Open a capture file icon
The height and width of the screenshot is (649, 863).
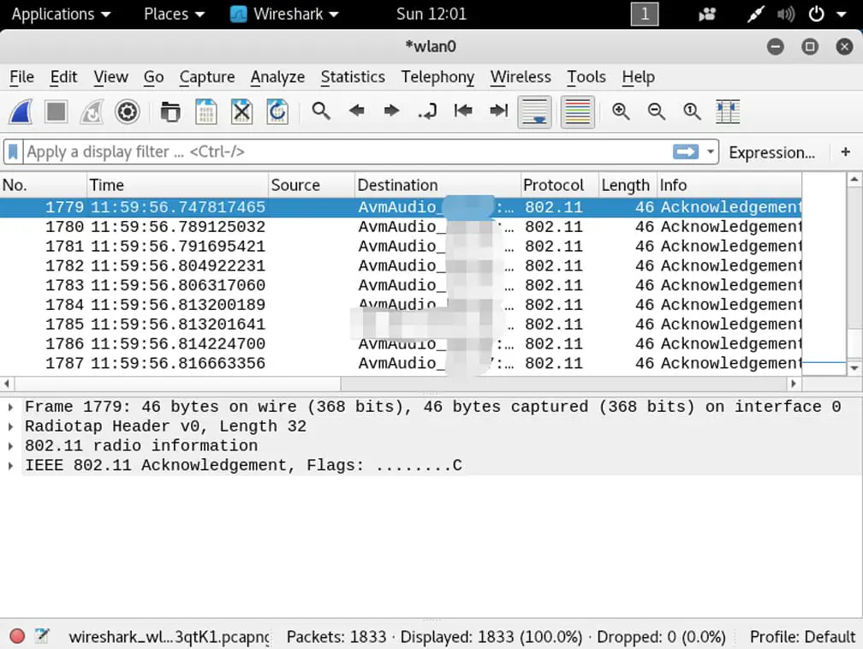pos(170,112)
